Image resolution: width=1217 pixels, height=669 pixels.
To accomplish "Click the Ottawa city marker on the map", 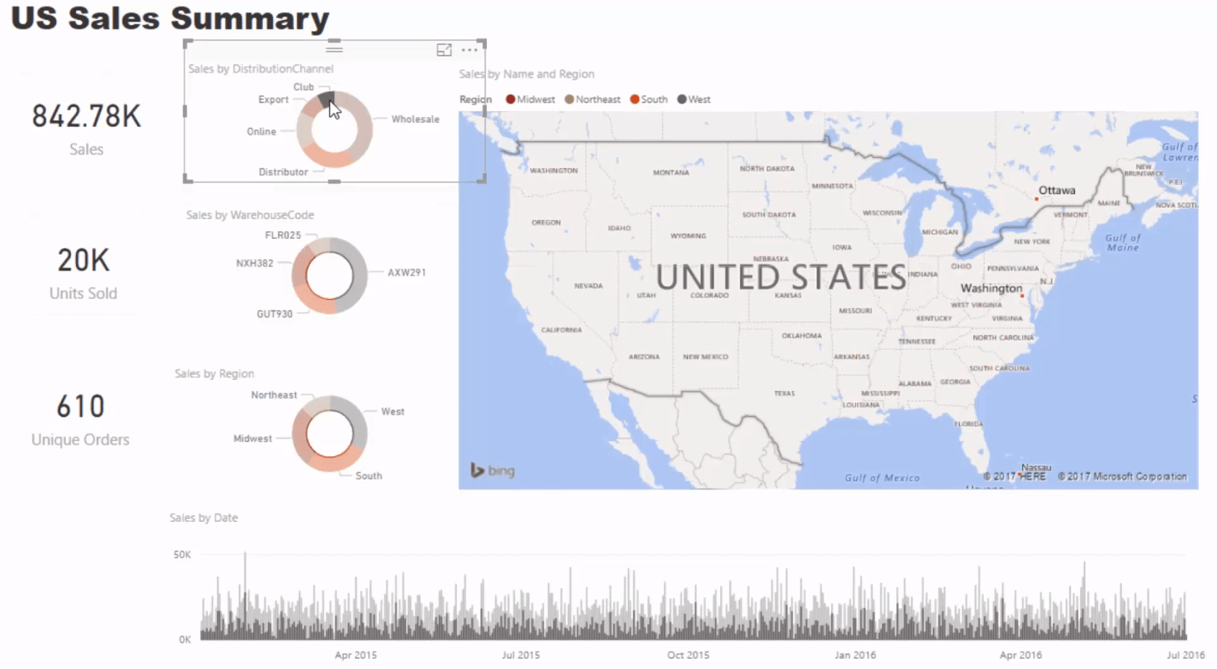I will (1037, 198).
